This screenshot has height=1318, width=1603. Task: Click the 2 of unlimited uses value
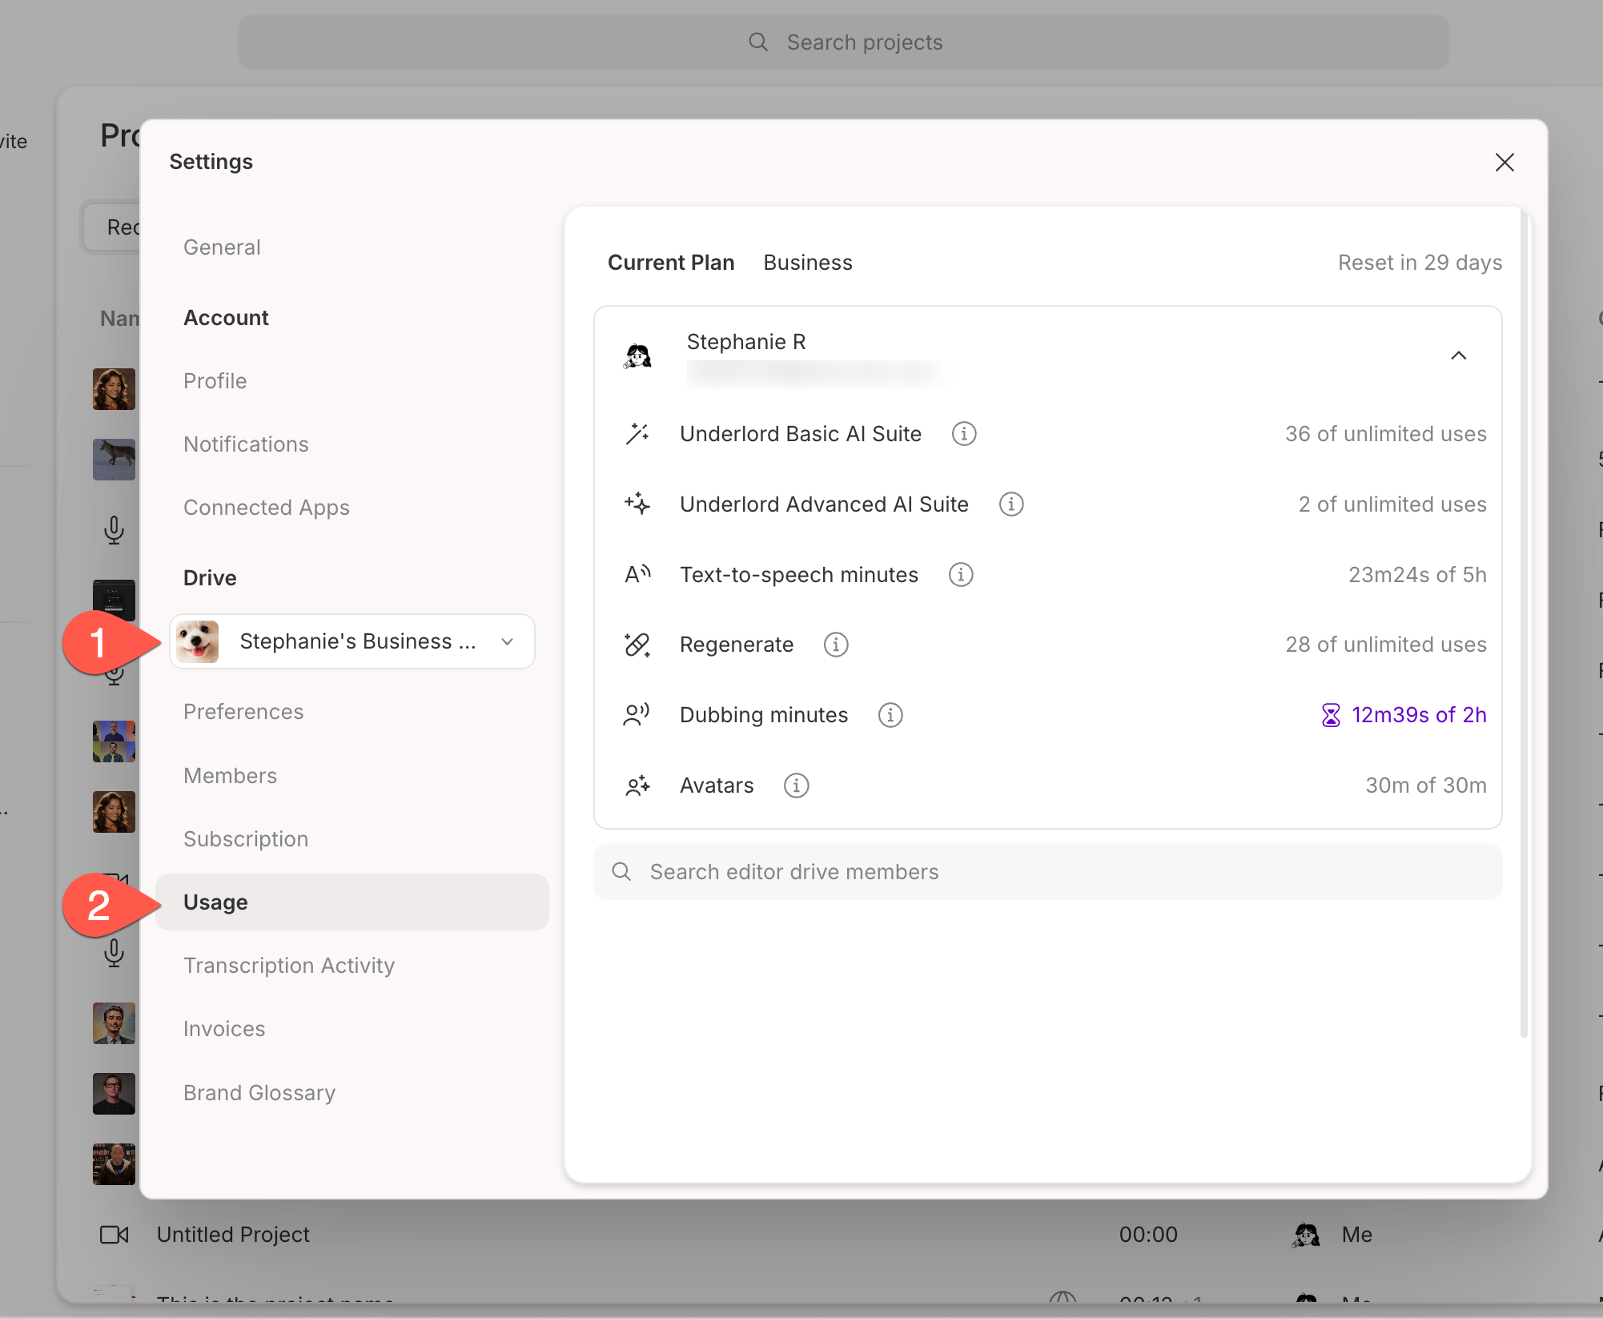pos(1392,504)
